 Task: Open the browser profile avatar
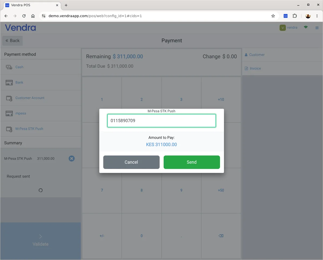[x=308, y=16]
